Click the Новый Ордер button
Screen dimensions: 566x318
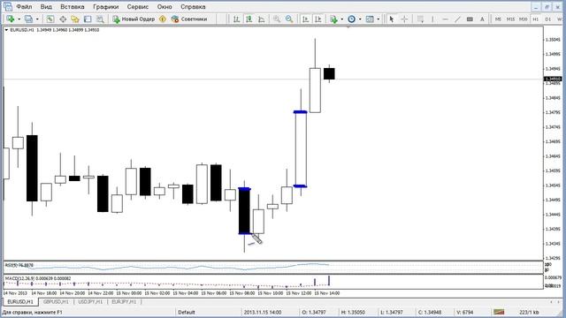[134, 19]
